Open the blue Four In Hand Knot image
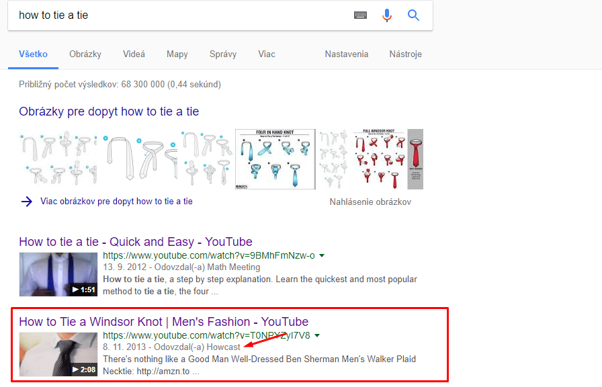The width and height of the screenshot is (602, 387). tap(275, 159)
